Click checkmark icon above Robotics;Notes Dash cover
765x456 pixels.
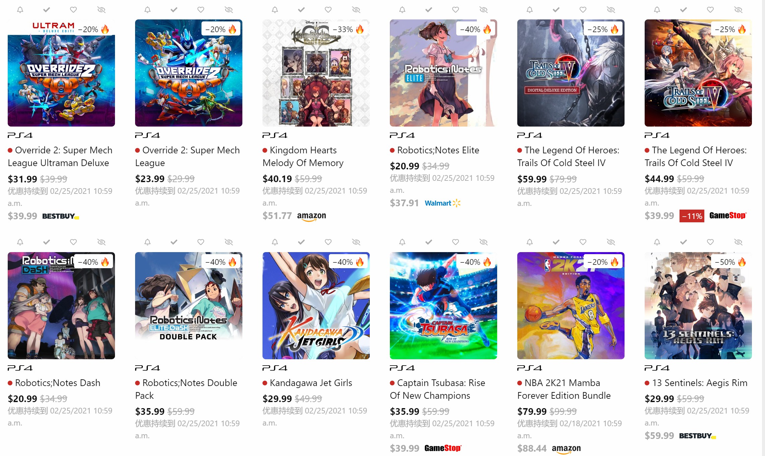click(47, 242)
